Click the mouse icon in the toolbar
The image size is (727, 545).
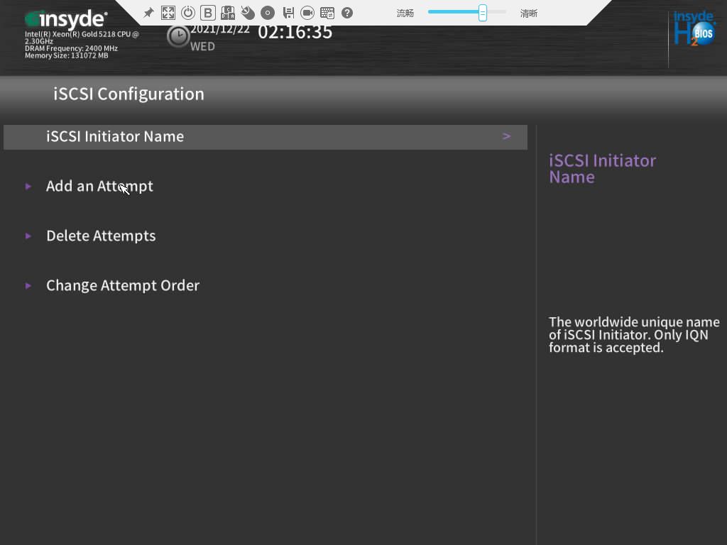pyautogui.click(x=248, y=13)
